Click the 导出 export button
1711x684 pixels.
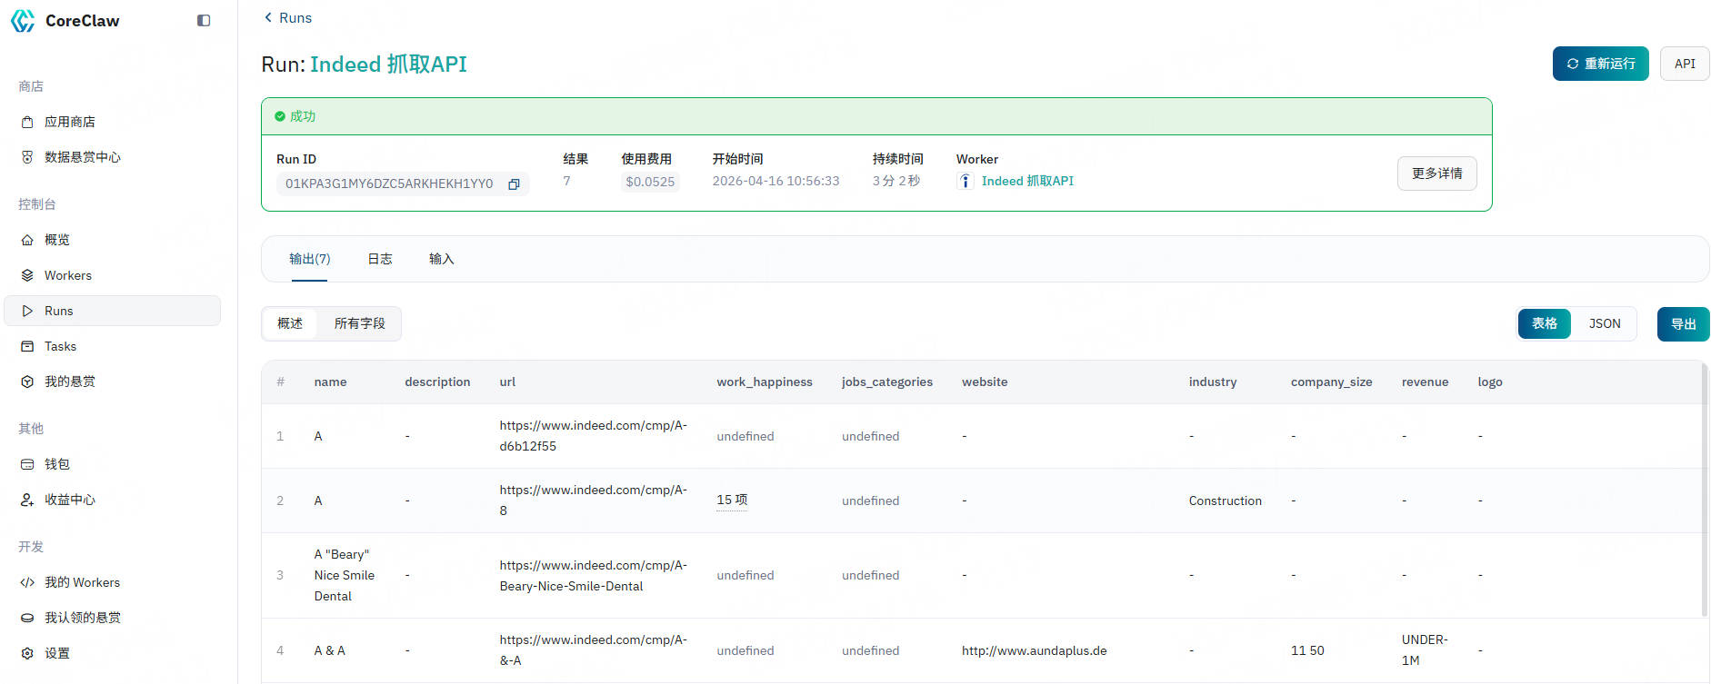(1683, 324)
